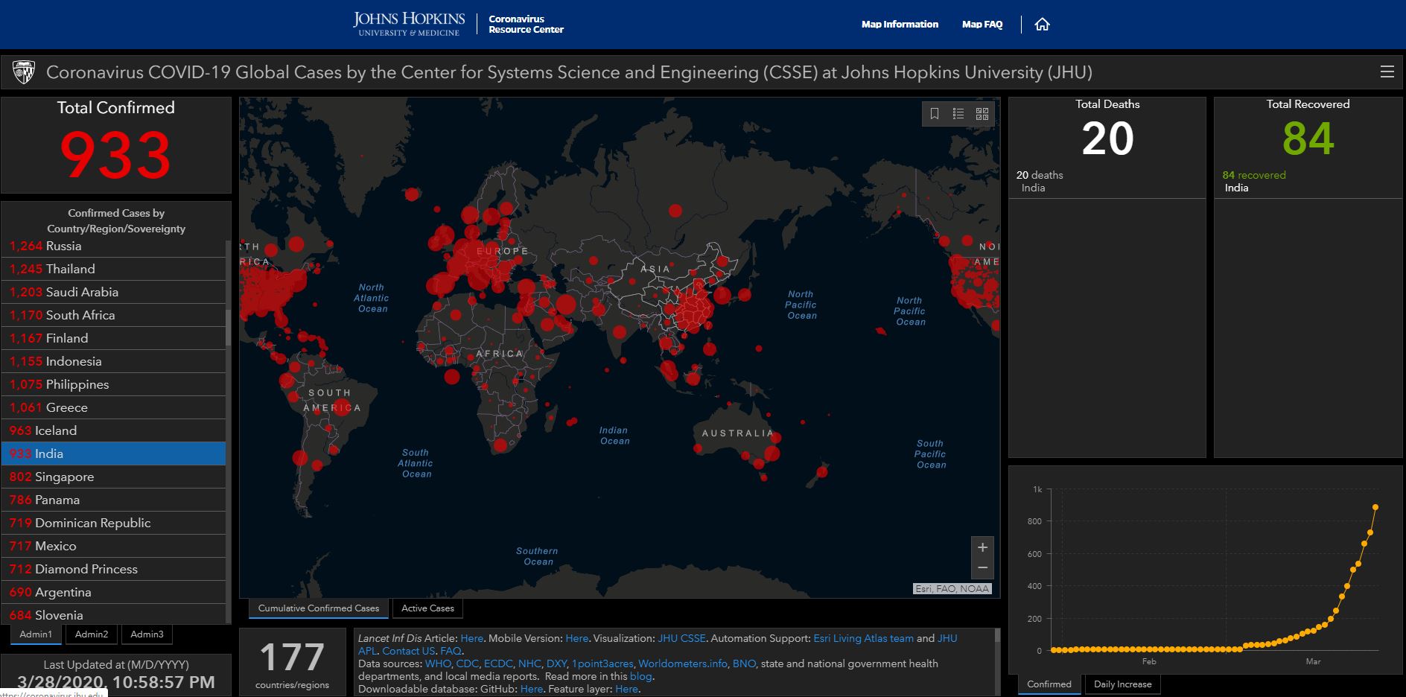The height and width of the screenshot is (697, 1406).
Task: Select Diamond Princess row
Action: pos(113,569)
